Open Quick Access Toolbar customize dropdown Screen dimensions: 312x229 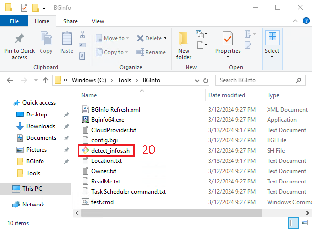coord(44,8)
